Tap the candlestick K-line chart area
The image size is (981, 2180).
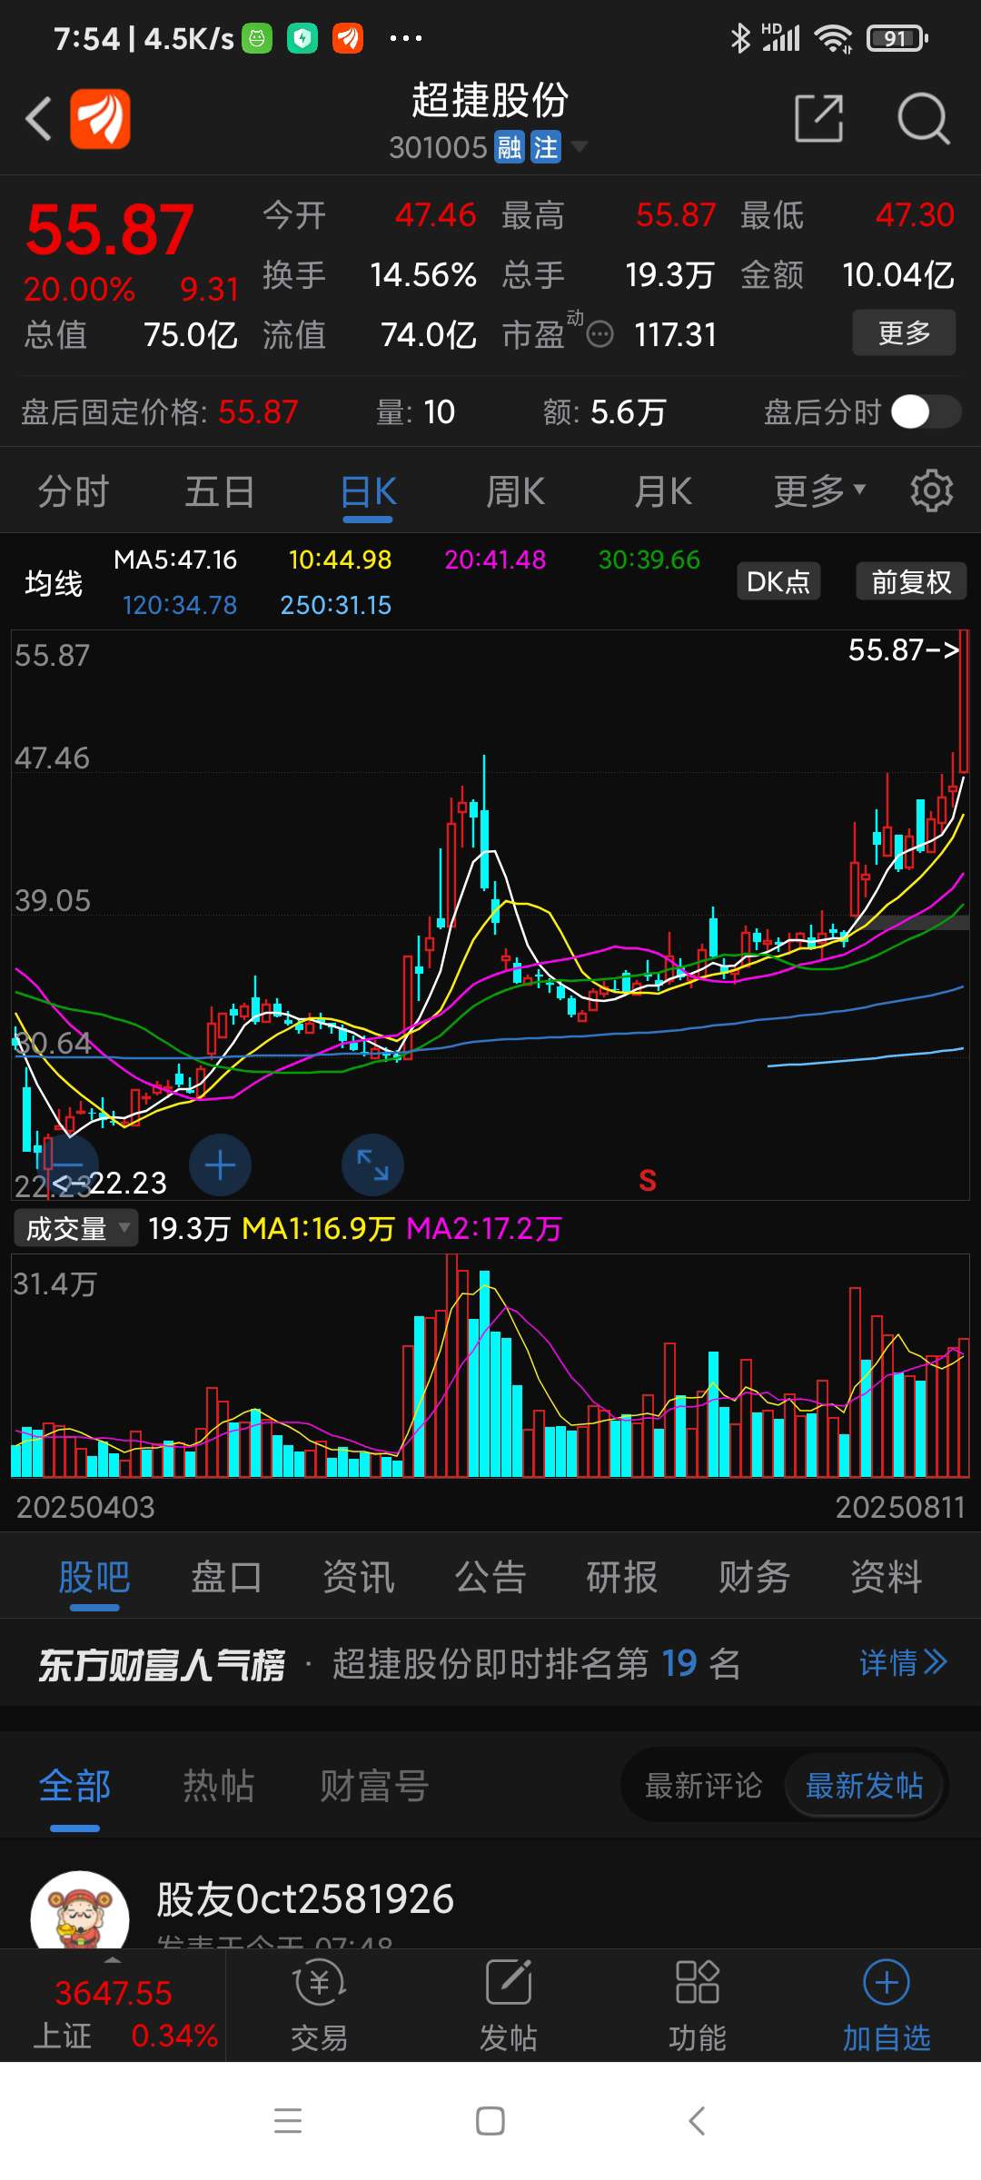490,915
